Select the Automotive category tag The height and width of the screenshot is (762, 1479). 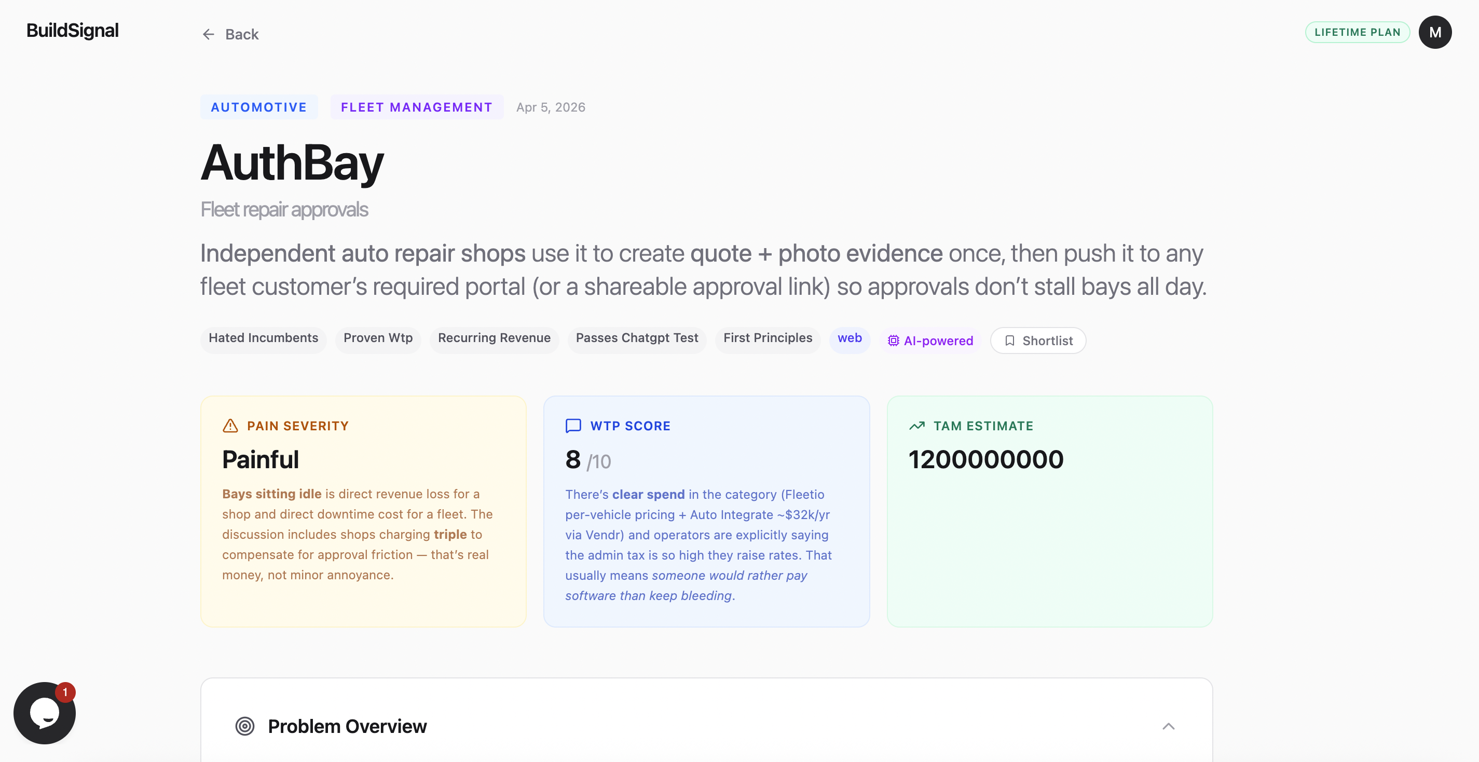[x=259, y=107]
